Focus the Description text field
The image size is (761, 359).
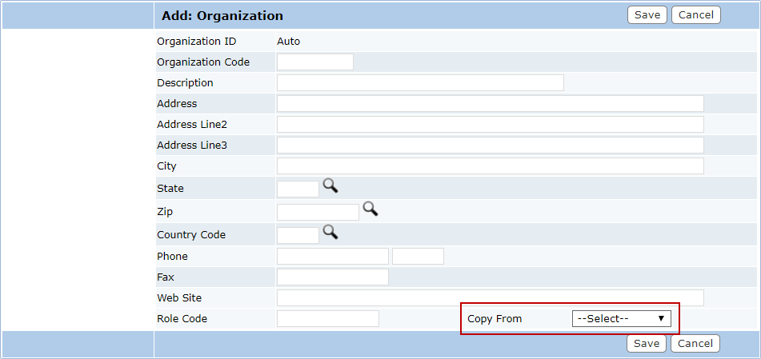click(420, 83)
